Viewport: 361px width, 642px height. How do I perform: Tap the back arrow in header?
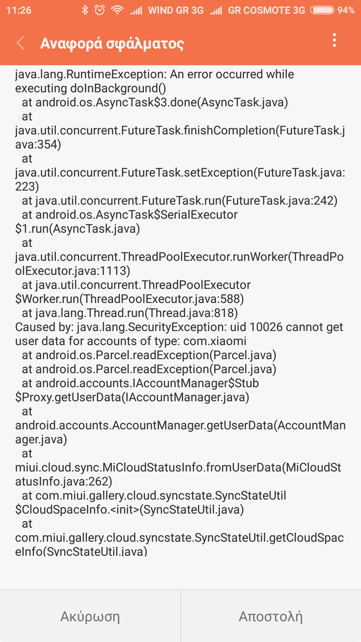coord(21,43)
